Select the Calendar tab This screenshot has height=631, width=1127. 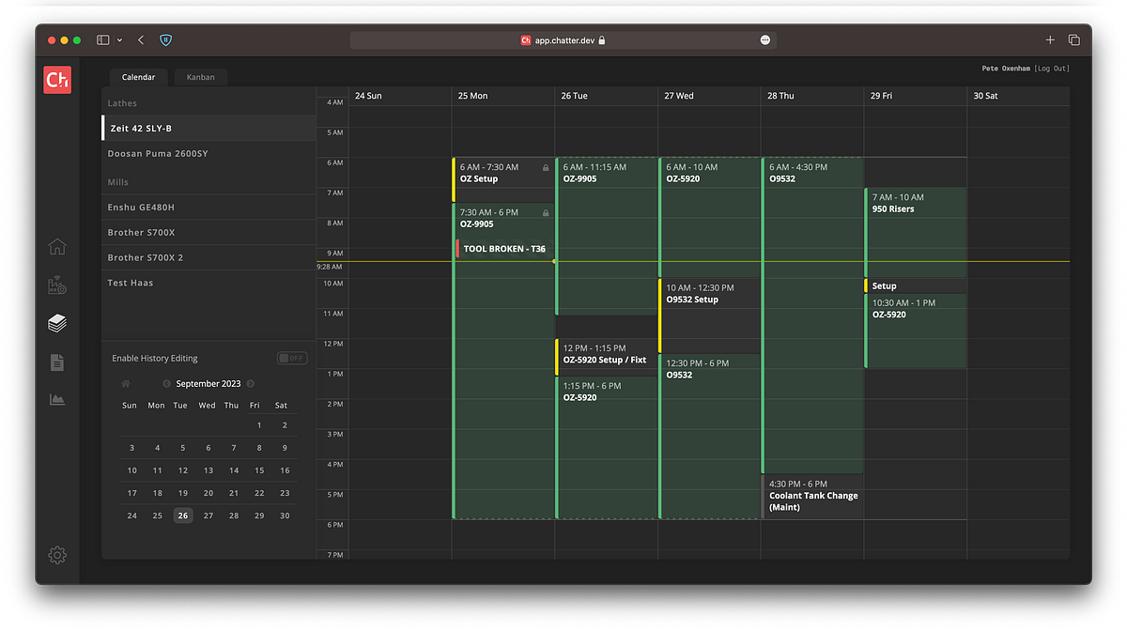click(138, 77)
